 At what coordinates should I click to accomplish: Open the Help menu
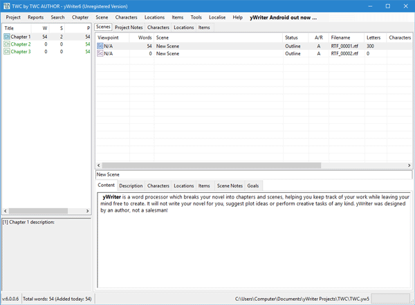(238, 17)
